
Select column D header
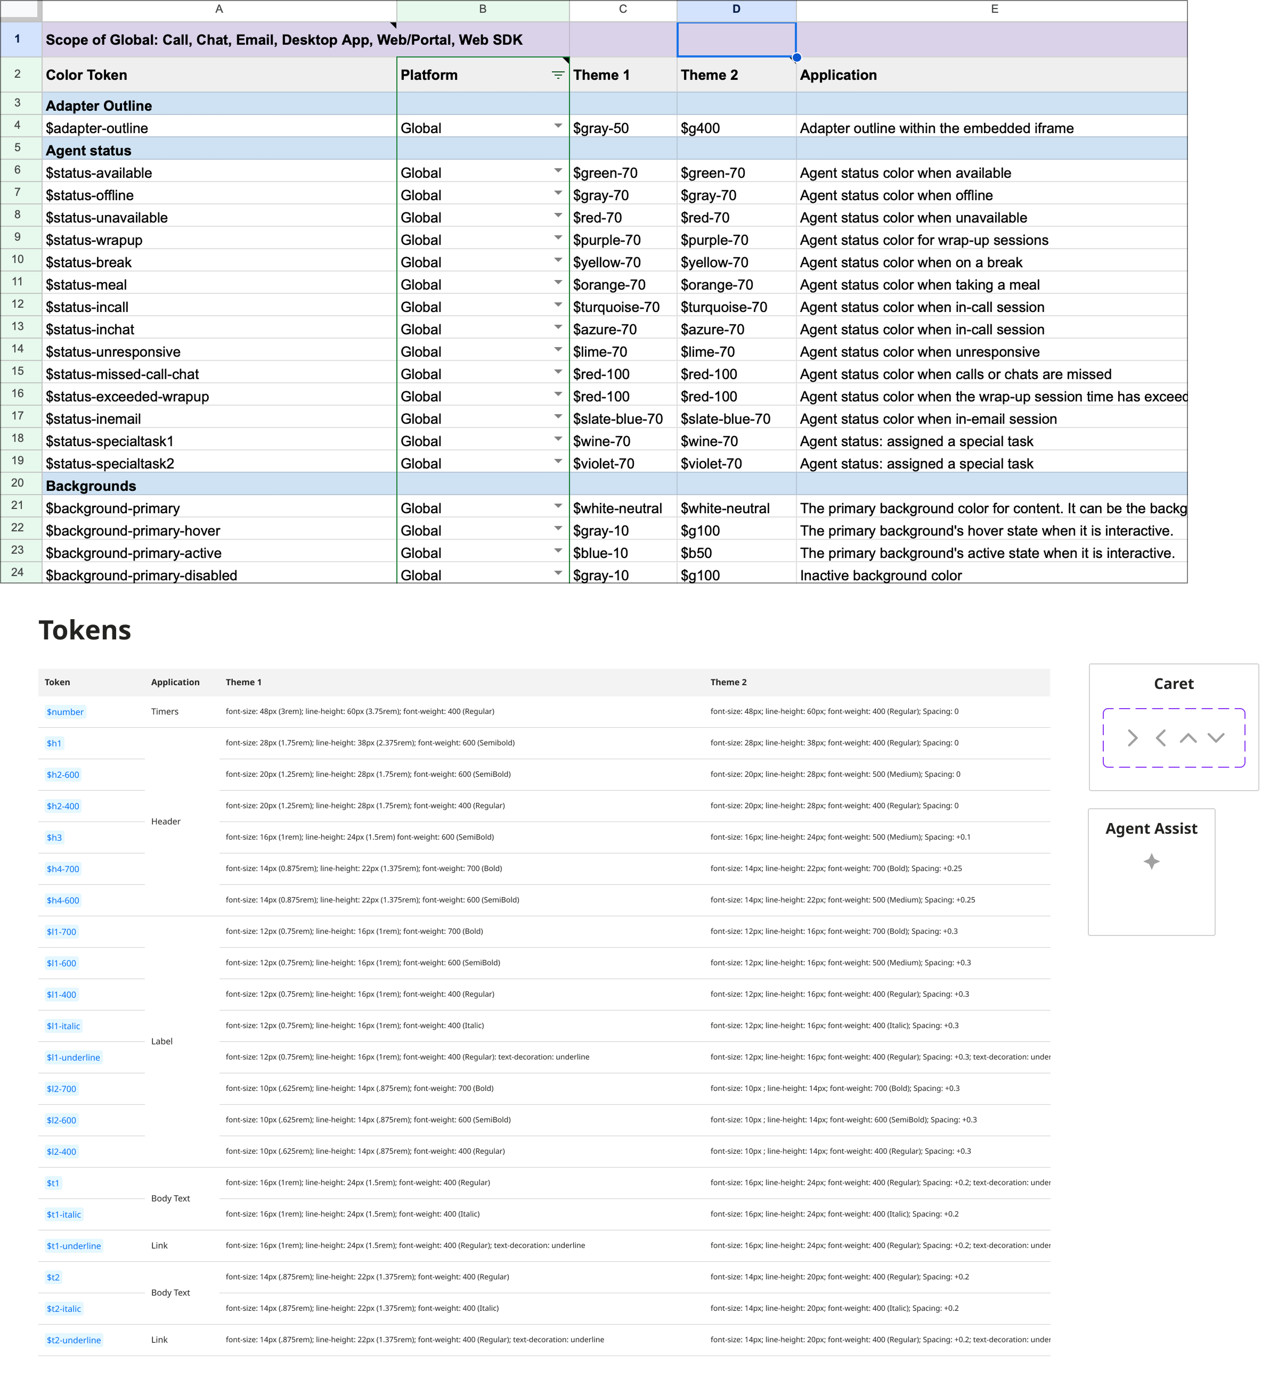coord(736,10)
